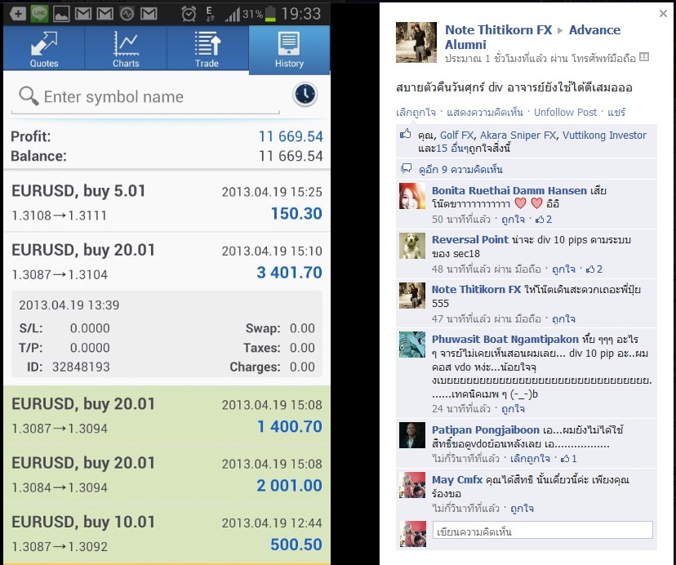The width and height of the screenshot is (676, 565).
Task: Close the Facebook post popup
Action: 663,14
